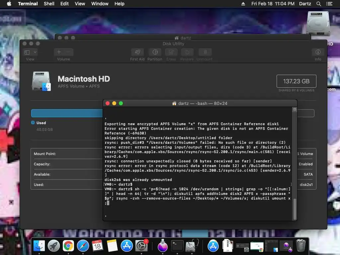Viewport: 340px width, 255px height.
Task: Add a volume with the plus button
Action: coord(59,52)
